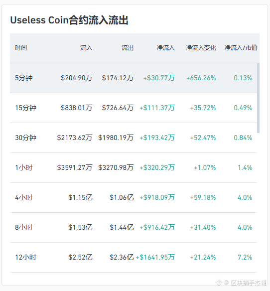270x291 pixels.
Task: Click the +$1641.95万 net inflow value
Action: coord(155,257)
